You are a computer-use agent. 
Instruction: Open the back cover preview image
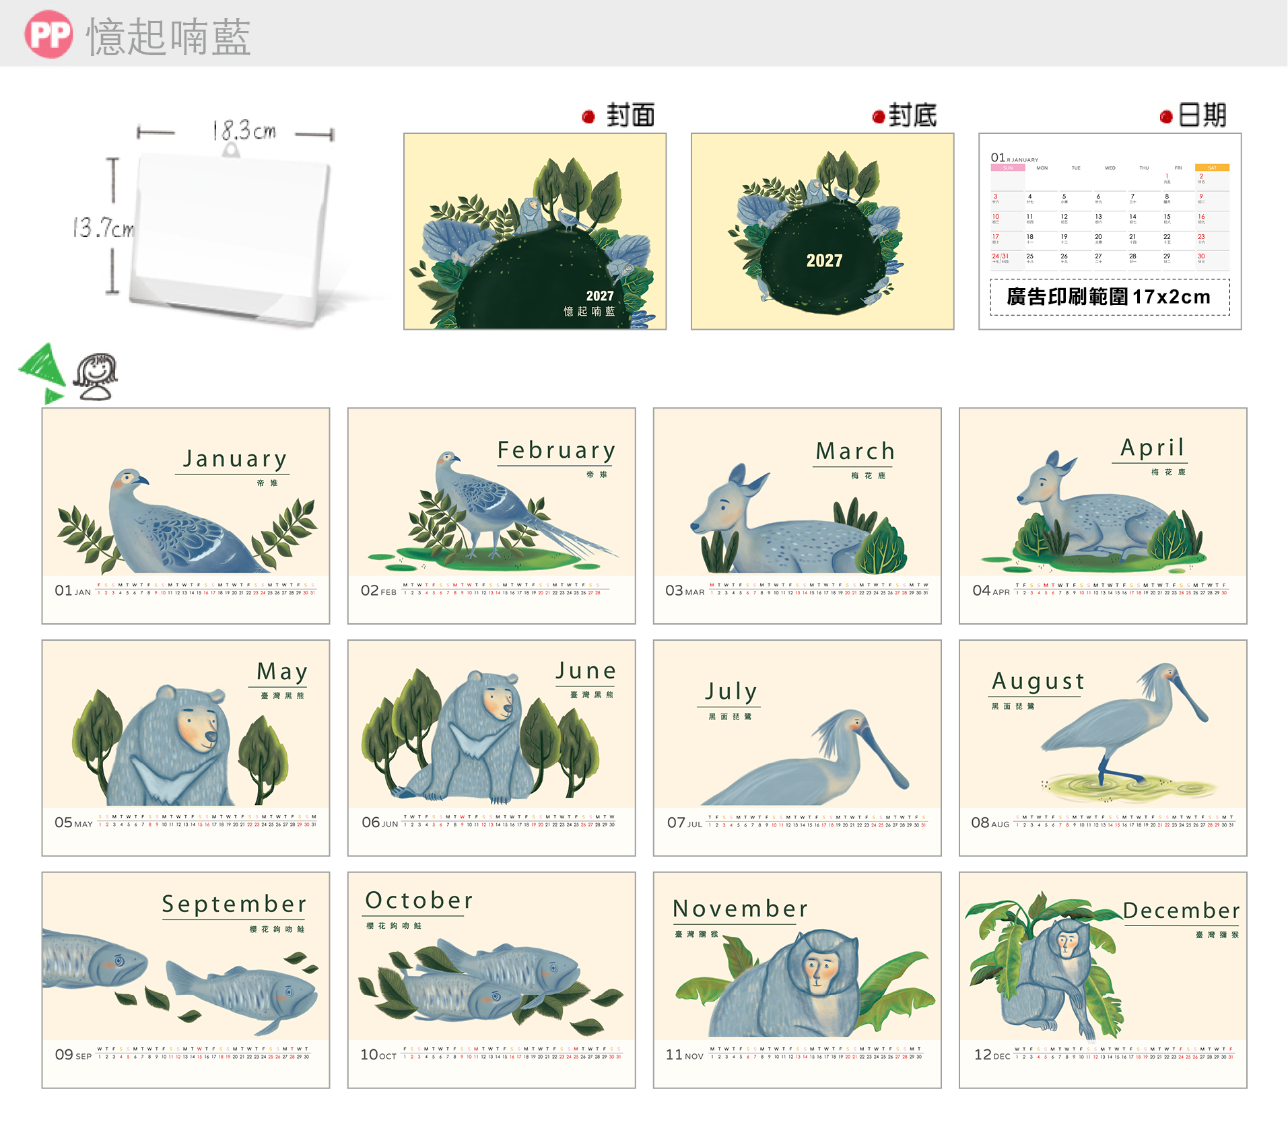(x=823, y=232)
